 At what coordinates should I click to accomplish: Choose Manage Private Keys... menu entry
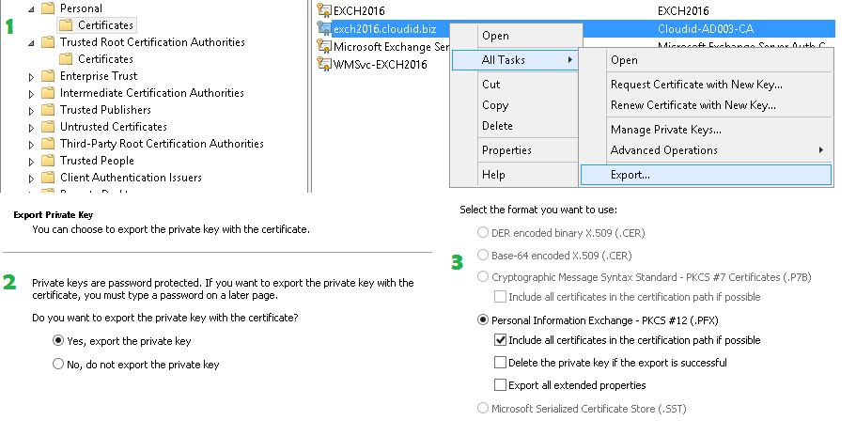tap(665, 130)
